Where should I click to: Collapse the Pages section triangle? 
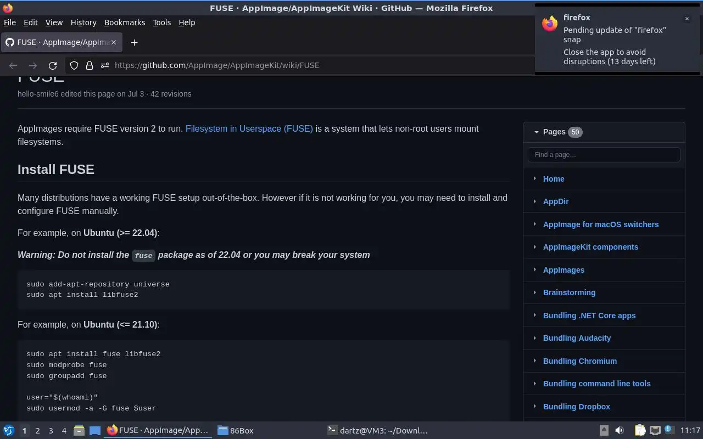click(x=536, y=132)
